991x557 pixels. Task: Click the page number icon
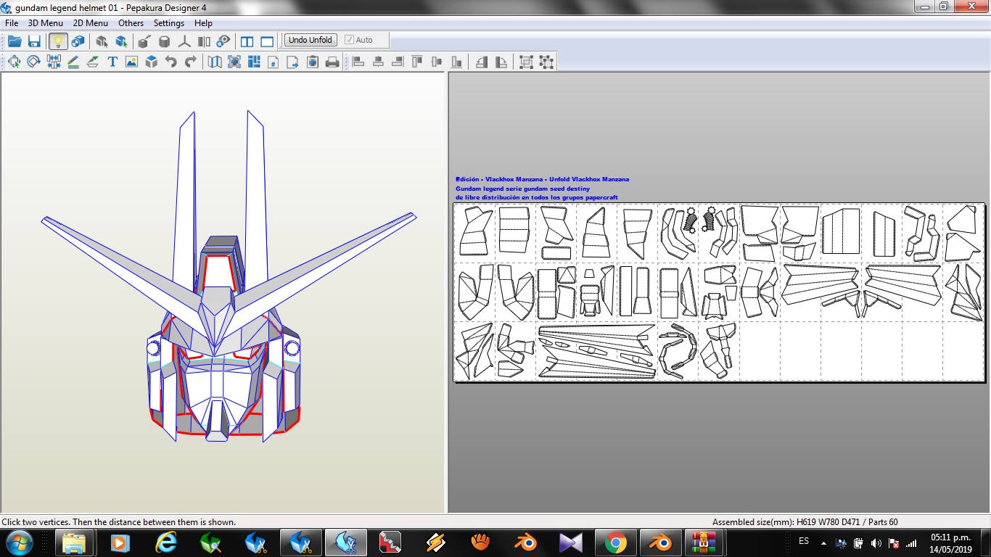274,62
